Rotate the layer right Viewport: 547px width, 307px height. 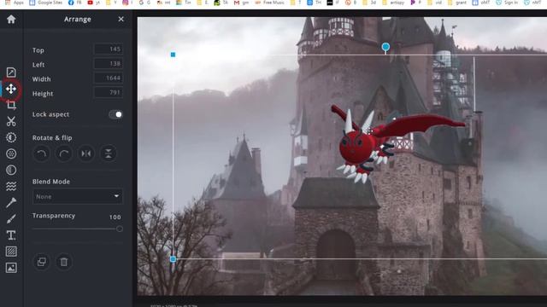point(64,153)
